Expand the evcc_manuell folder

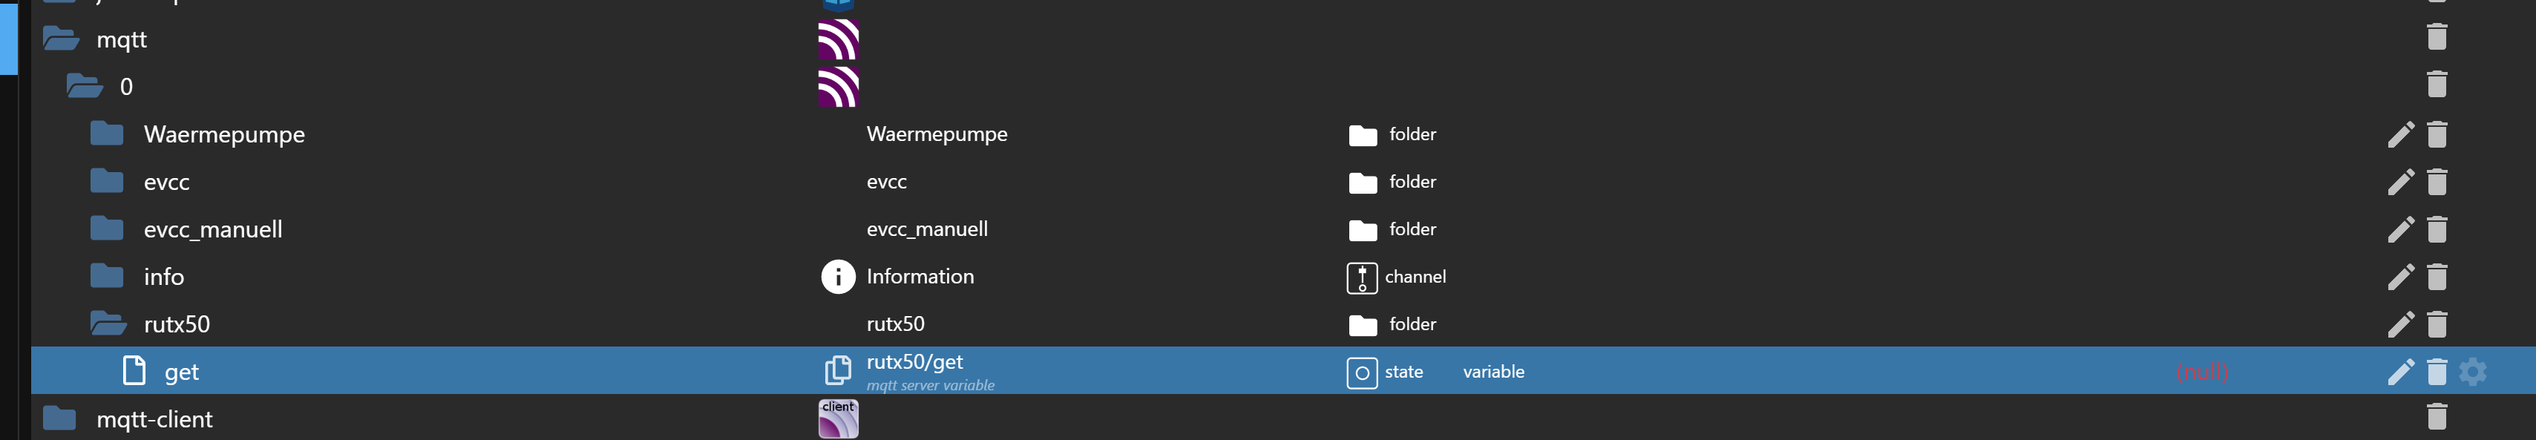(108, 229)
